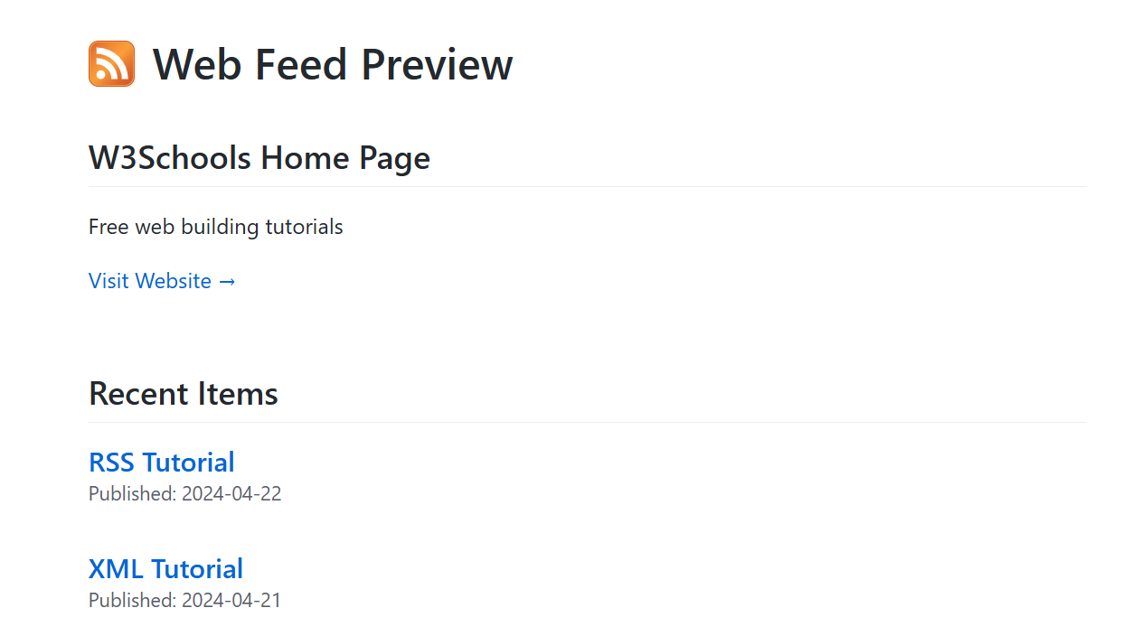Click the Web Feed Preview title
The width and height of the screenshot is (1132, 636).
point(332,64)
